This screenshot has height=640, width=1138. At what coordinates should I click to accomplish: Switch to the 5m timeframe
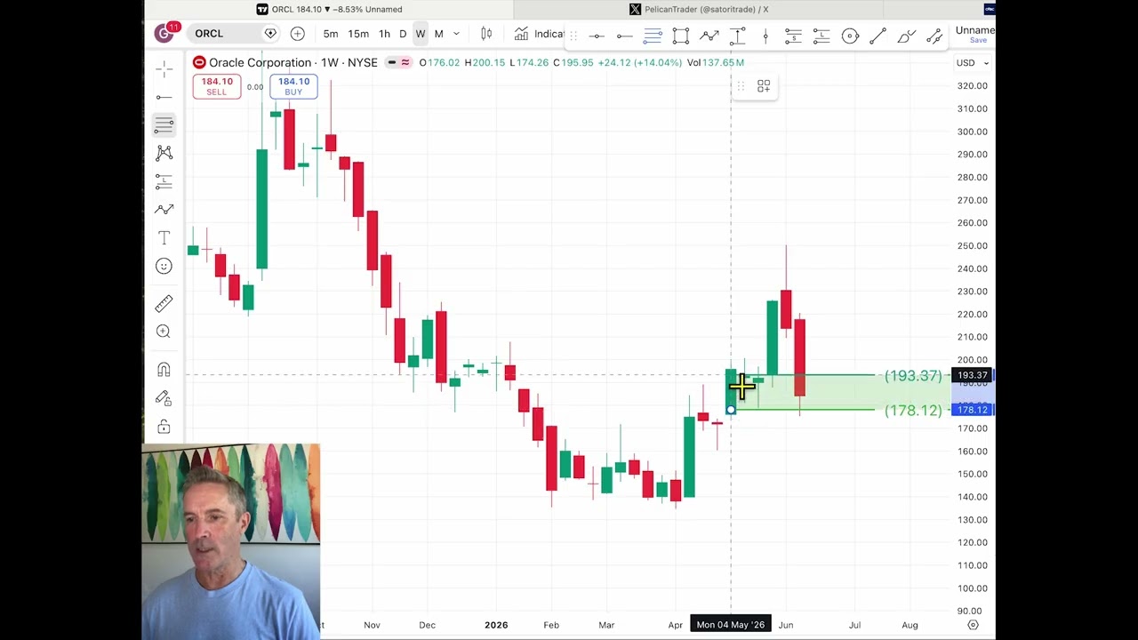331,34
